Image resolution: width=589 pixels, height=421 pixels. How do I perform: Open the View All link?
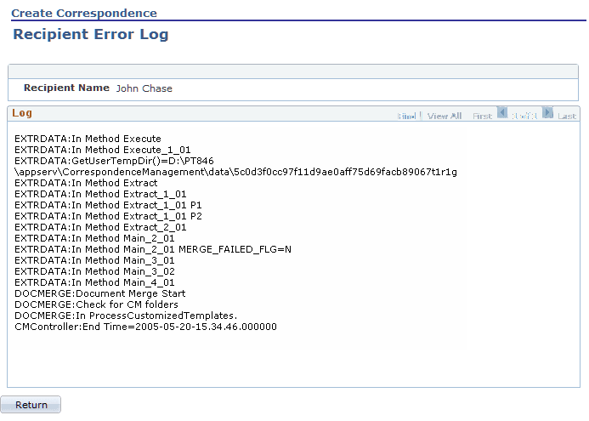[445, 117]
